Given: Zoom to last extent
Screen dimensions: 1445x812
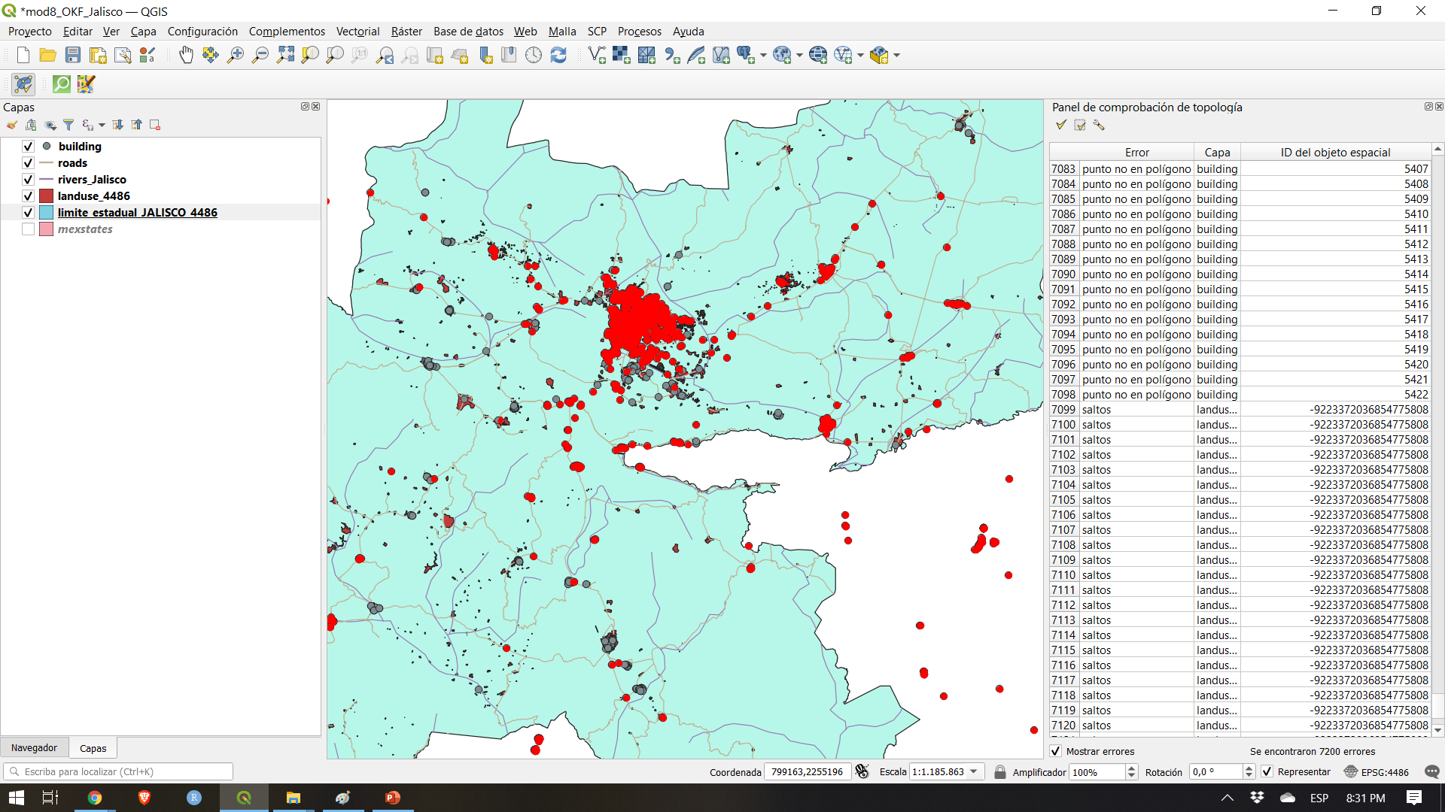Looking at the screenshot, I should pos(385,55).
